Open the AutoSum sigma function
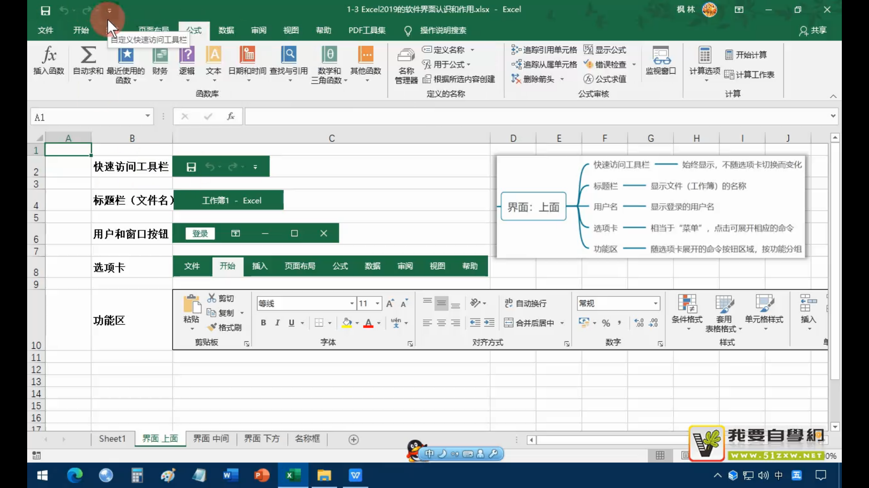The width and height of the screenshot is (869, 488). point(88,55)
